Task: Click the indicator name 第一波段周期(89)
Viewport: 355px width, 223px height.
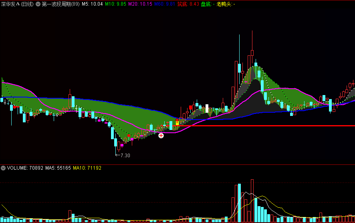Action: click(61, 4)
